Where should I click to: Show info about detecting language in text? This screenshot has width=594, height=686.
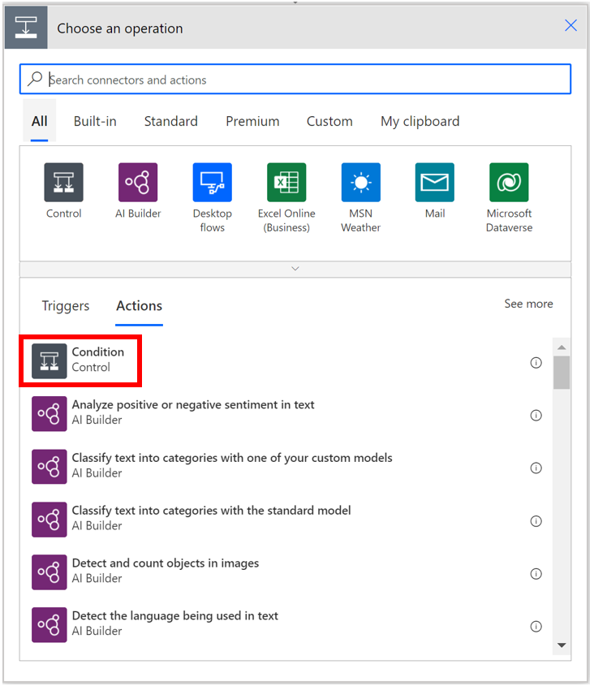click(536, 626)
